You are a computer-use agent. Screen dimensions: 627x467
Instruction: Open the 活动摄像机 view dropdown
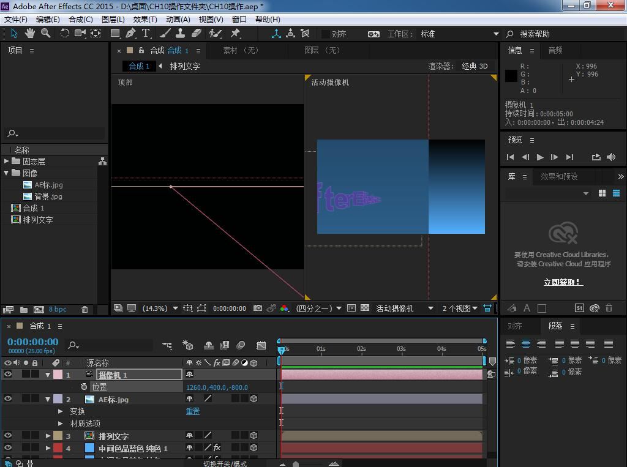tap(404, 308)
